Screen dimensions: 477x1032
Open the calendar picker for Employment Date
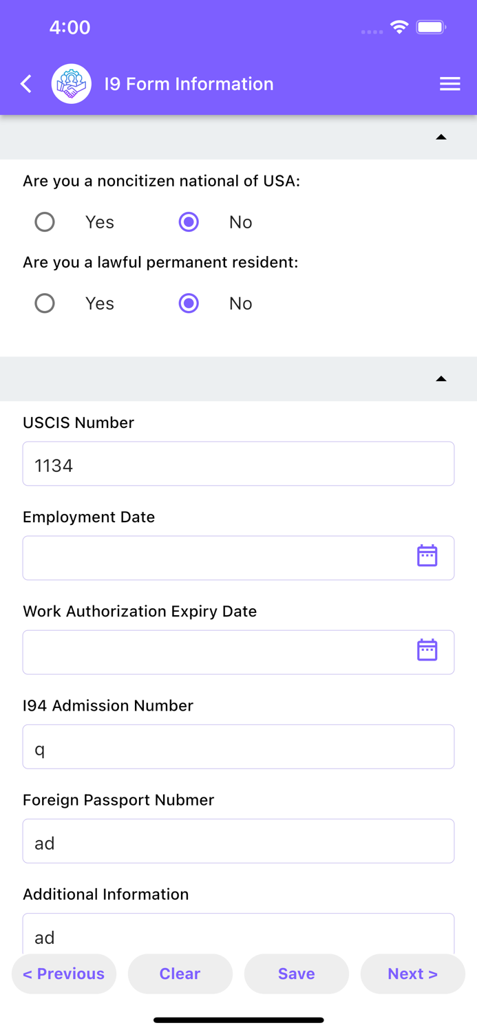click(x=427, y=555)
